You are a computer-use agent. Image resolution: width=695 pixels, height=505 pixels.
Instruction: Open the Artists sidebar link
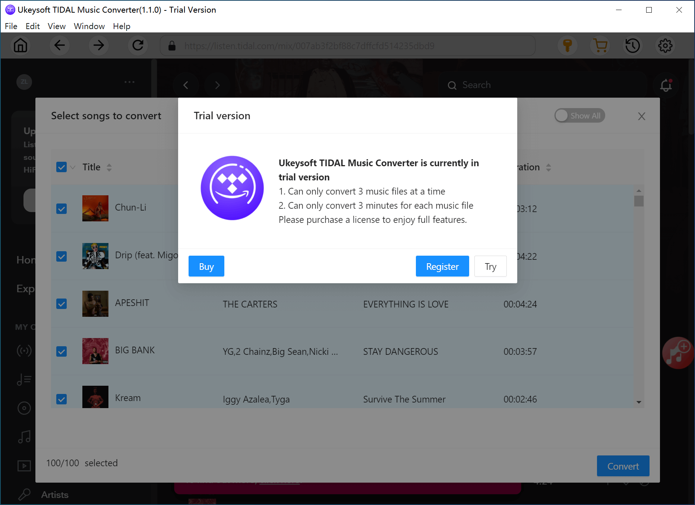click(x=55, y=495)
